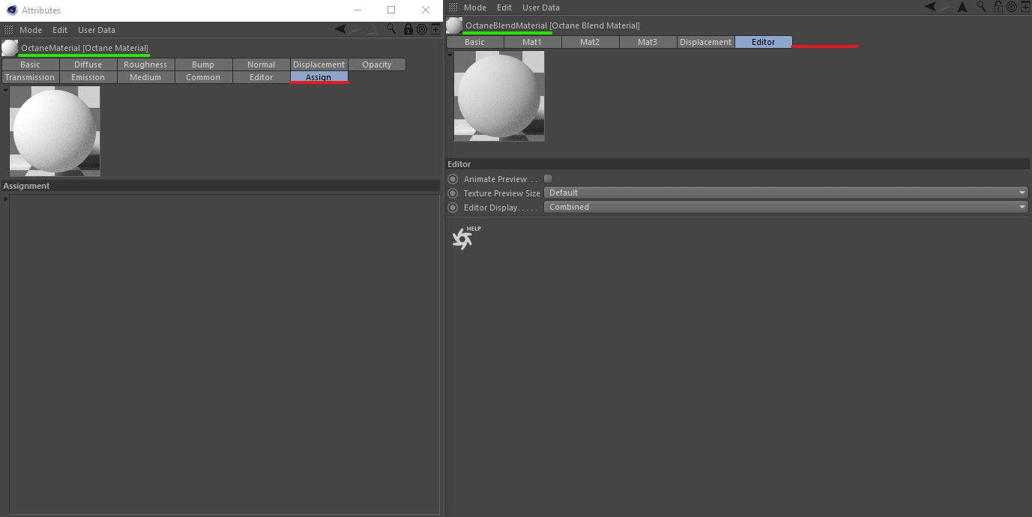
Task: Open Displacement tab in OctaneMaterial panel
Action: coord(319,64)
